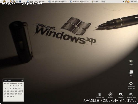This screenshot has height=104, width=138.
Task: Click the monitor-shaped quick launch icon
Action: (x=17, y=1)
